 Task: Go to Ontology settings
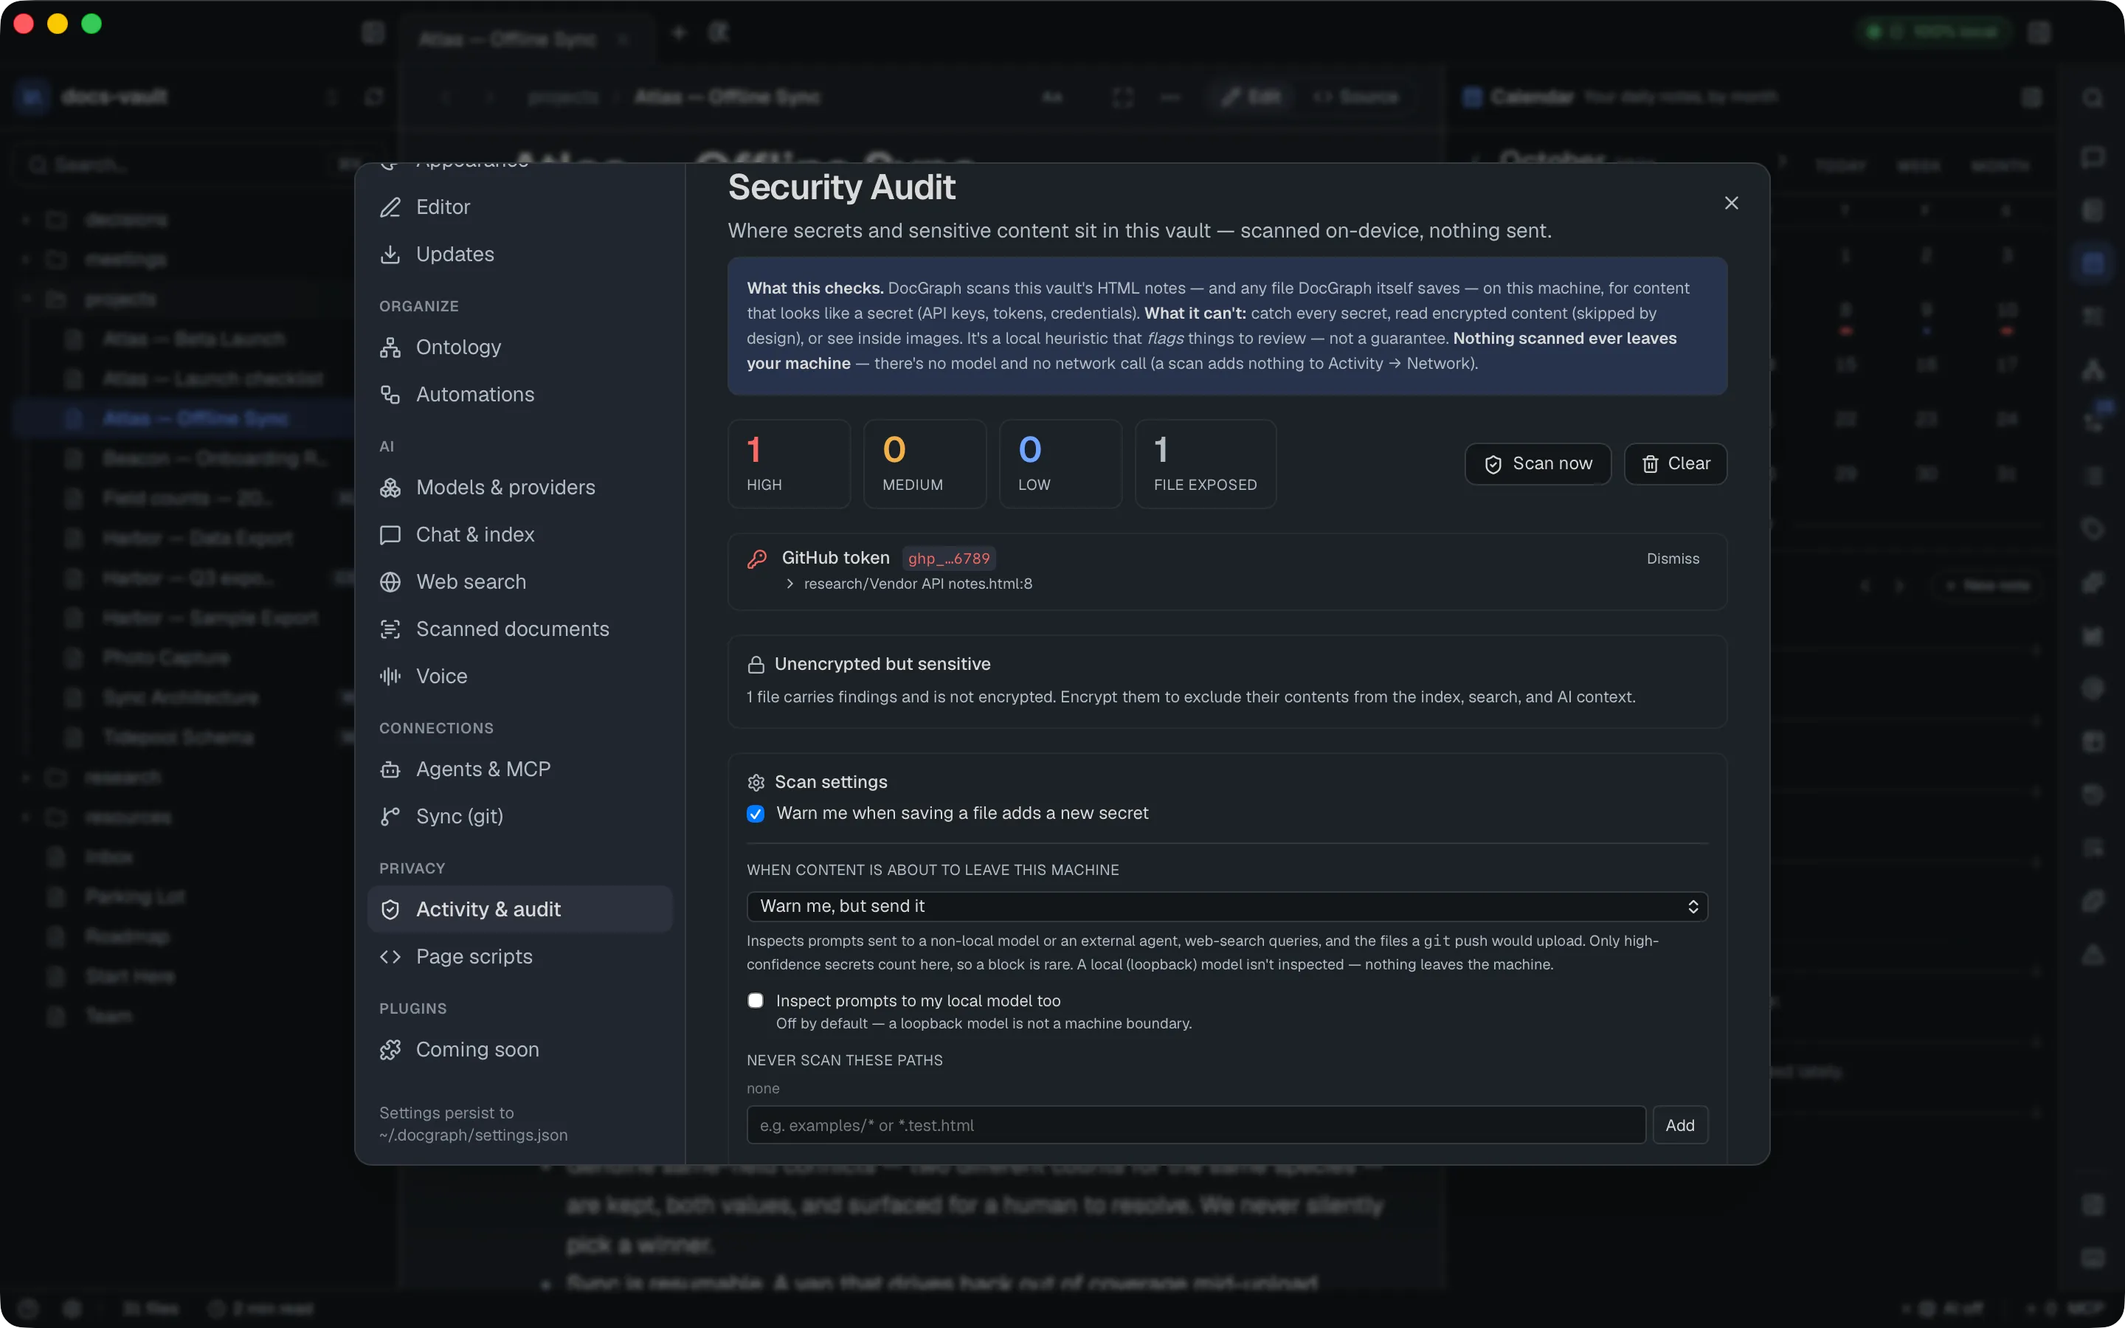click(x=520, y=347)
